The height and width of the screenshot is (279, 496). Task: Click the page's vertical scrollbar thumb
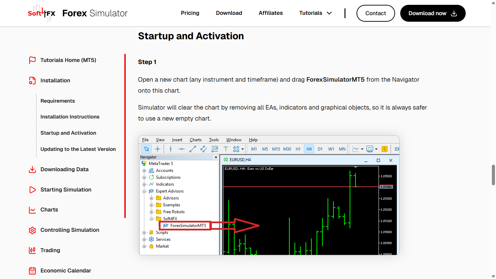493,175
